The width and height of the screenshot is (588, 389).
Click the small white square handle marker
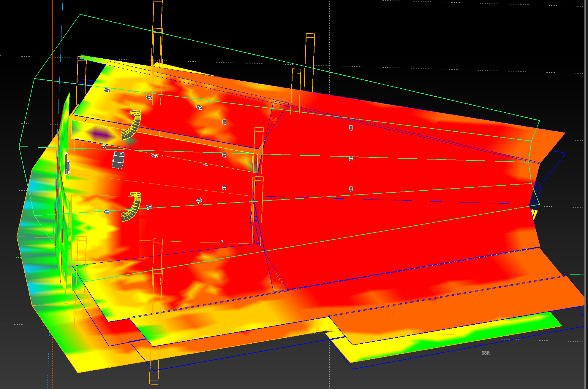(222, 242)
